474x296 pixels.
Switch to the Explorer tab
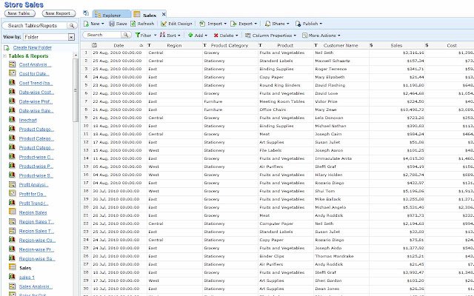[x=111, y=14]
